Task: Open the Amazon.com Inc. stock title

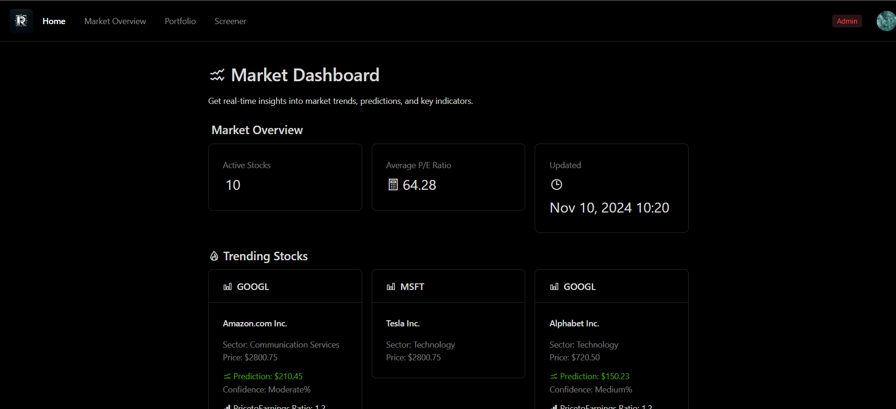Action: tap(255, 324)
